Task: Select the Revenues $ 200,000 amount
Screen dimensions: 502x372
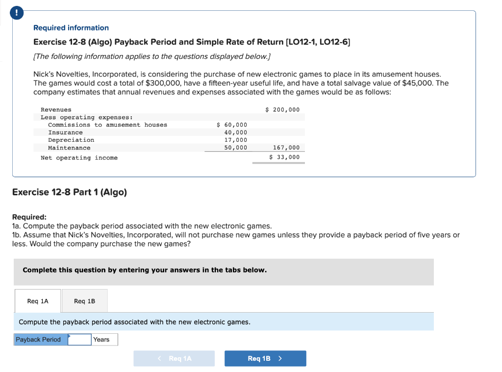Action: pyautogui.click(x=282, y=109)
